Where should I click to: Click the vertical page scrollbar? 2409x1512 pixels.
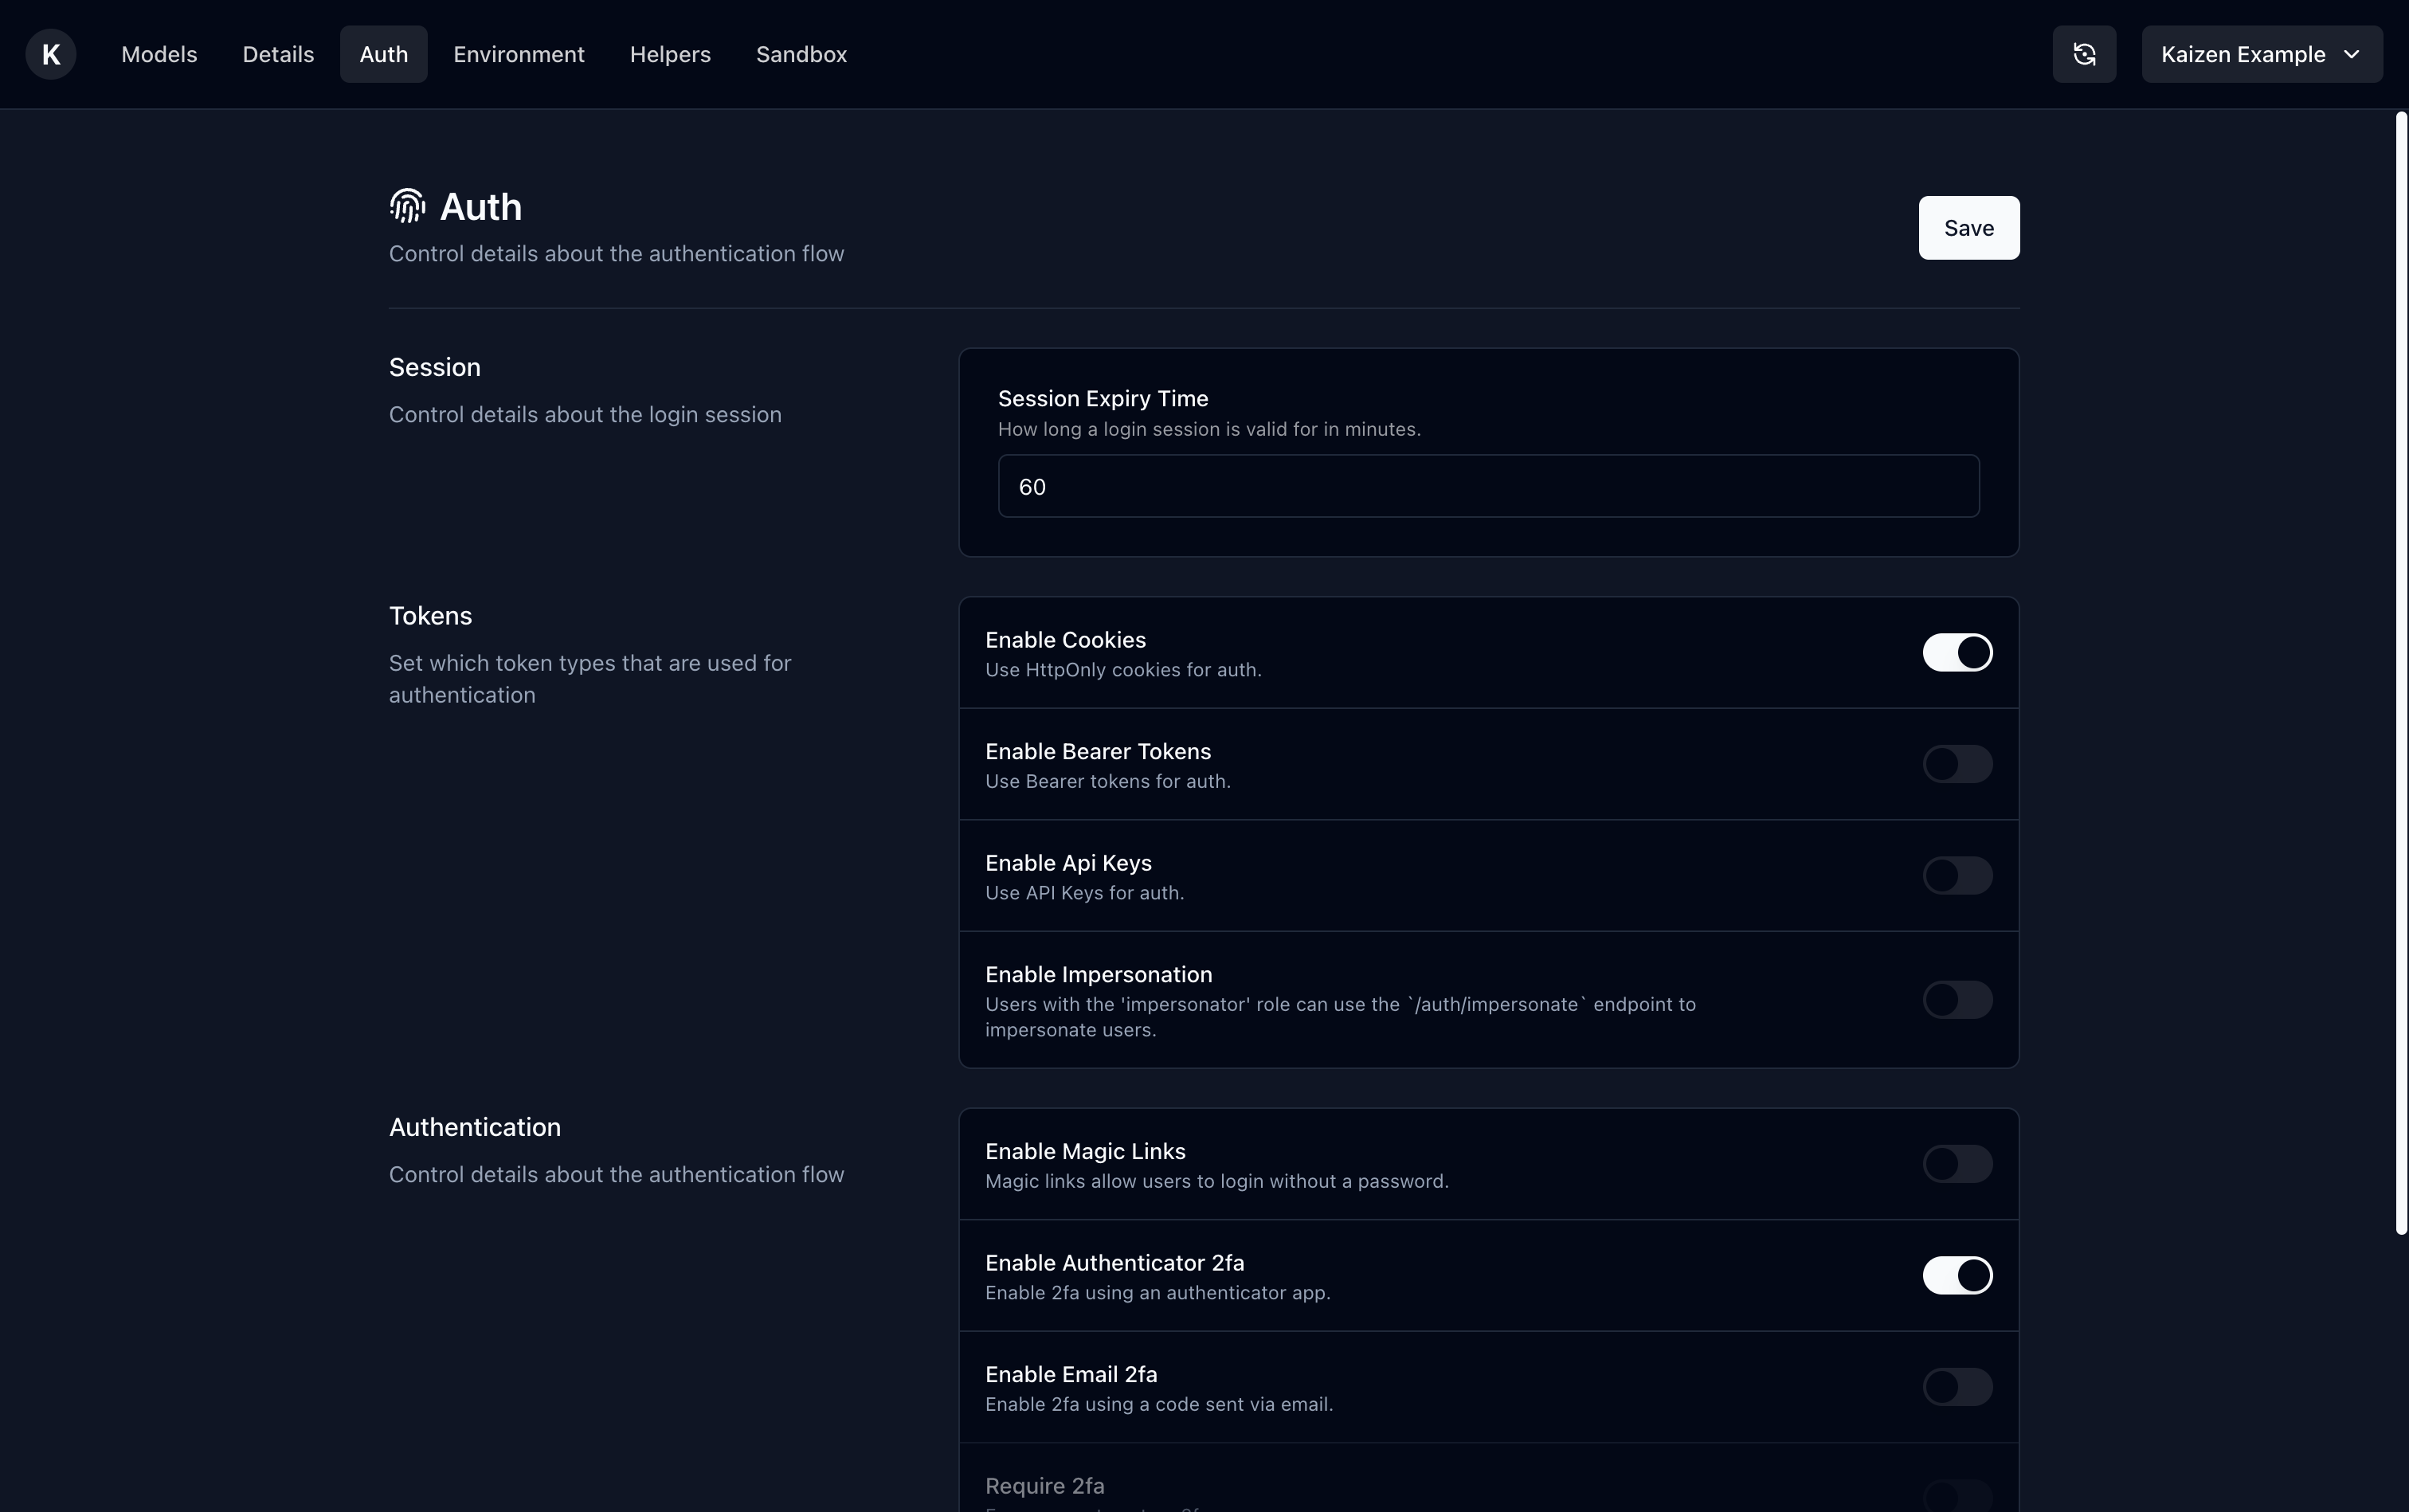[2400, 674]
